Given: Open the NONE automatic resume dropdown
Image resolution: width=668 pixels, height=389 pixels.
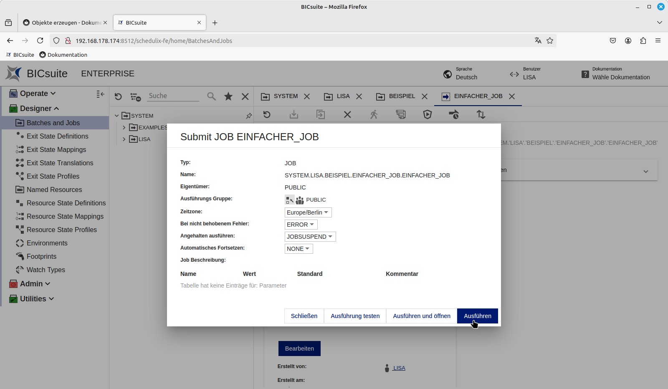Looking at the screenshot, I should [x=299, y=249].
